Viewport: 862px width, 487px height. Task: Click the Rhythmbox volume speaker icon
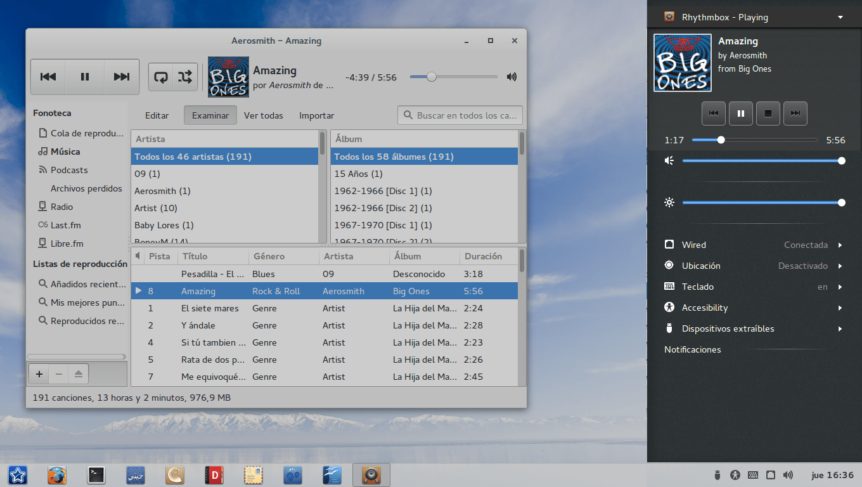coord(511,77)
